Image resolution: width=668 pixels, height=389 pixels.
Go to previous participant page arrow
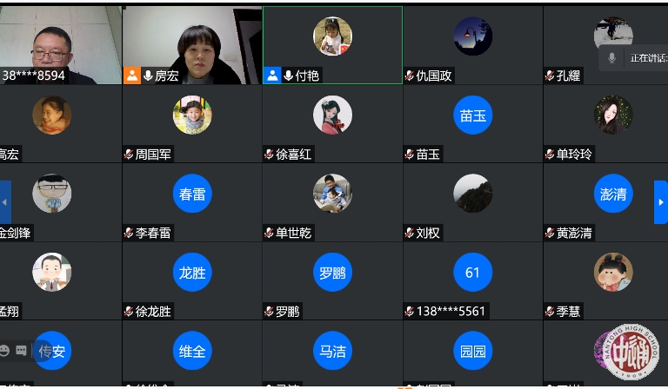tap(5, 202)
